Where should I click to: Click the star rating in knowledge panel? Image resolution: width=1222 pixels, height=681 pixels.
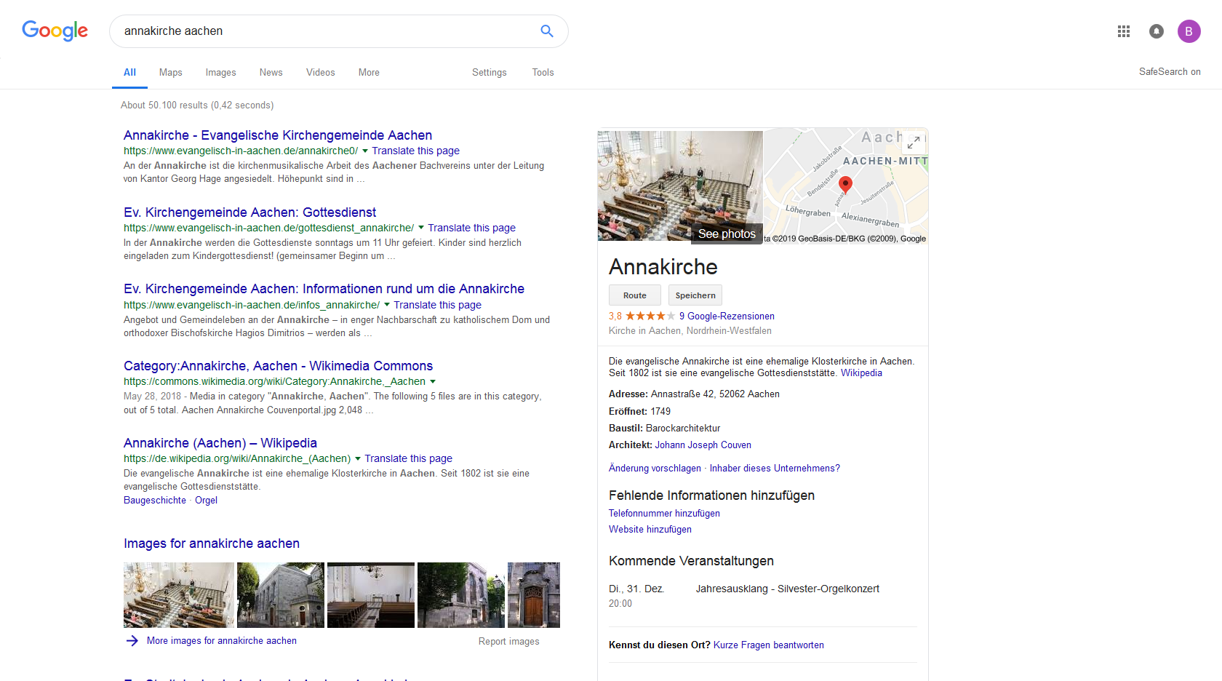pos(650,316)
